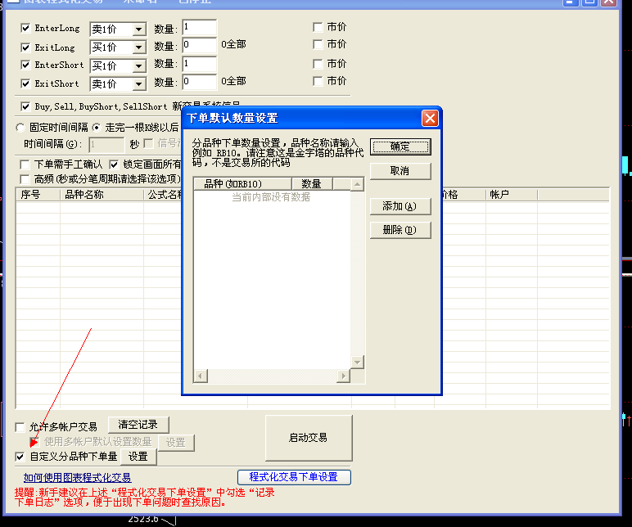632x527 pixels.
Task: Open the EnterLong price type dropdown
Action: 138,29
